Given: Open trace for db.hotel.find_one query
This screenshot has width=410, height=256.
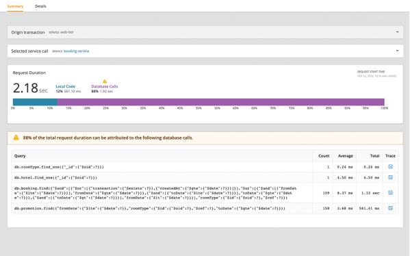Looking at the screenshot, I should (390, 177).
